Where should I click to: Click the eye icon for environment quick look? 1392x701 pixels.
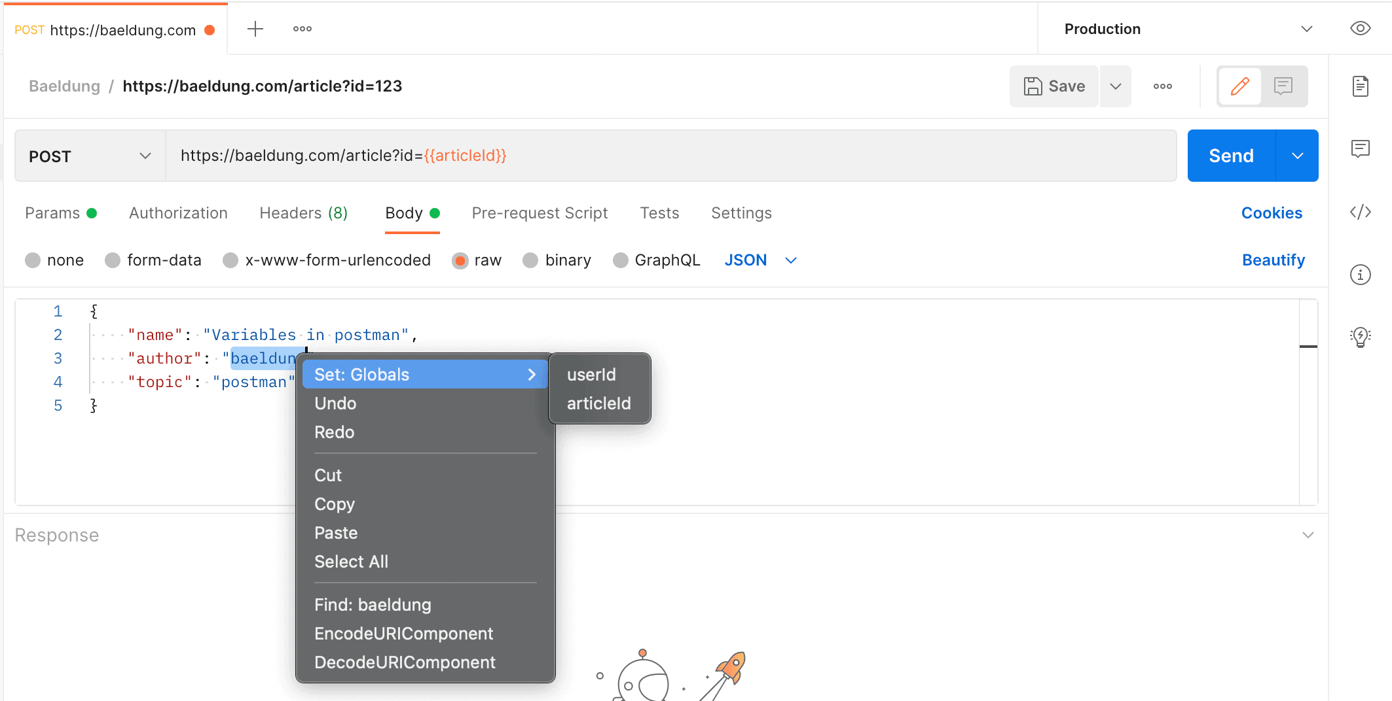coord(1361,28)
